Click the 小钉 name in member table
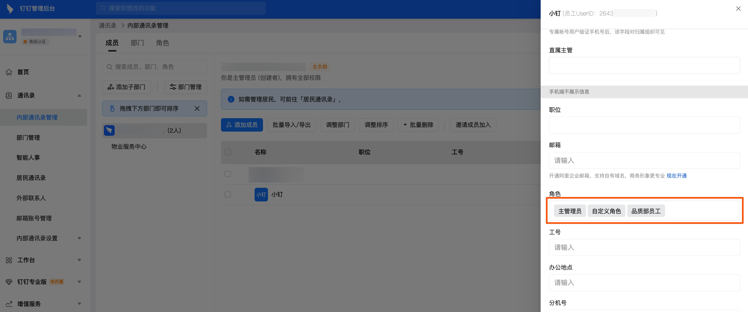Viewport: 748px width, 312px height. (277, 195)
